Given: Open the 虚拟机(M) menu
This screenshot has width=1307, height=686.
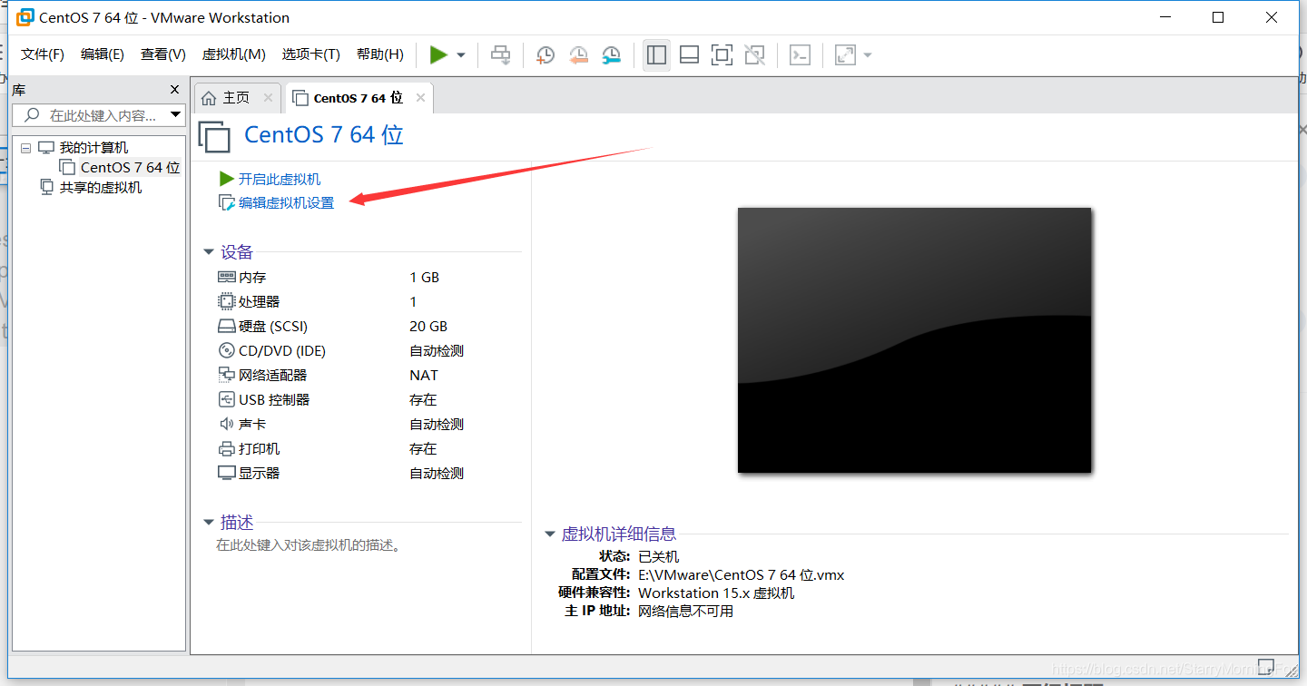Looking at the screenshot, I should pos(234,54).
